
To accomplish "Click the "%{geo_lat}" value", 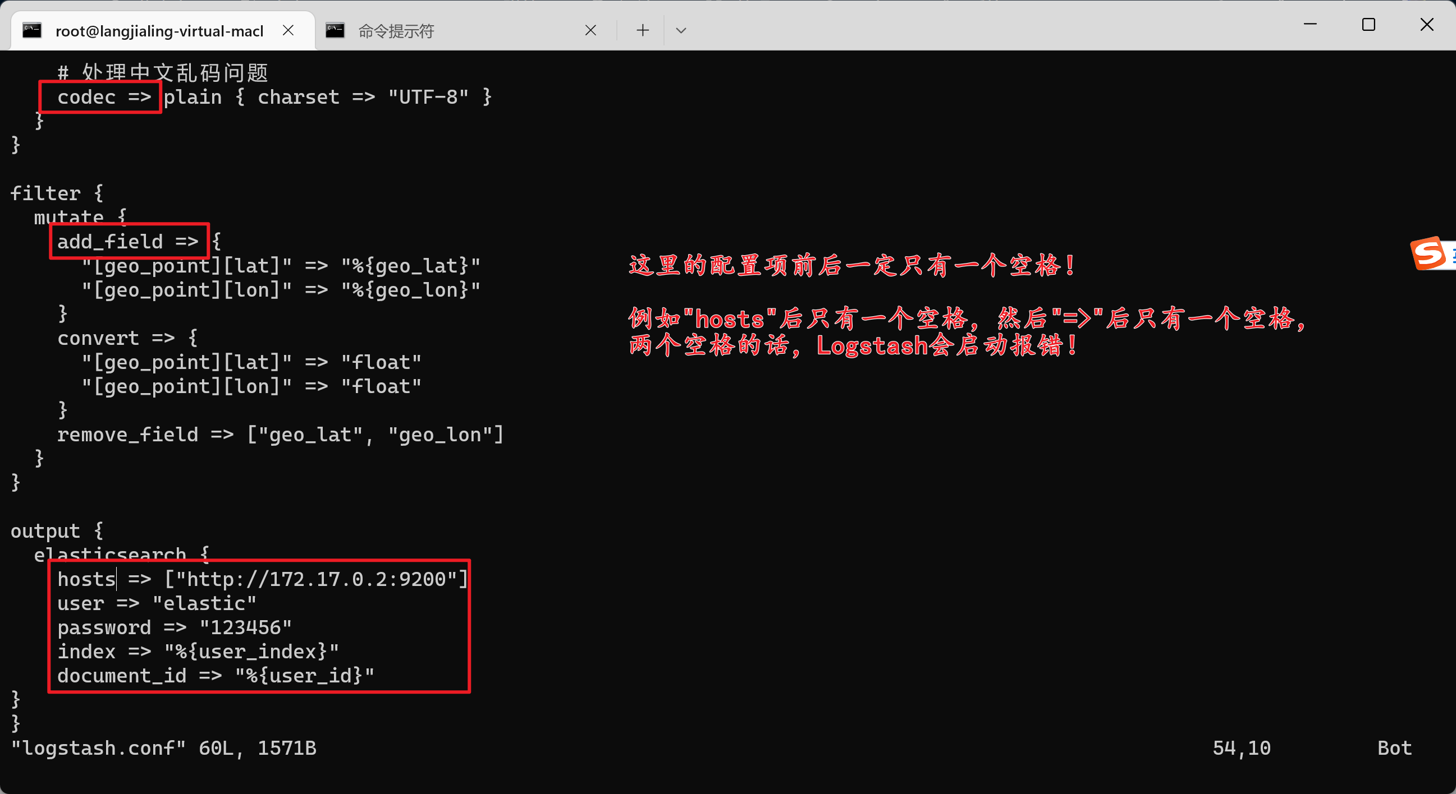I will (411, 265).
